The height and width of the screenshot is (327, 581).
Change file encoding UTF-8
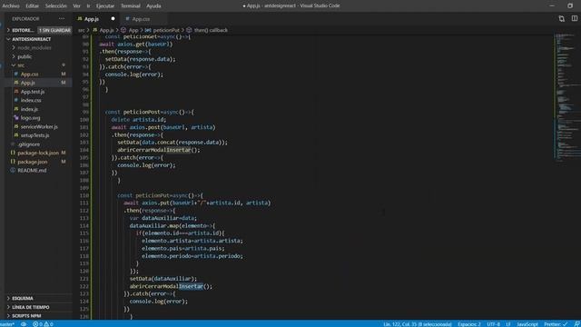point(493,324)
